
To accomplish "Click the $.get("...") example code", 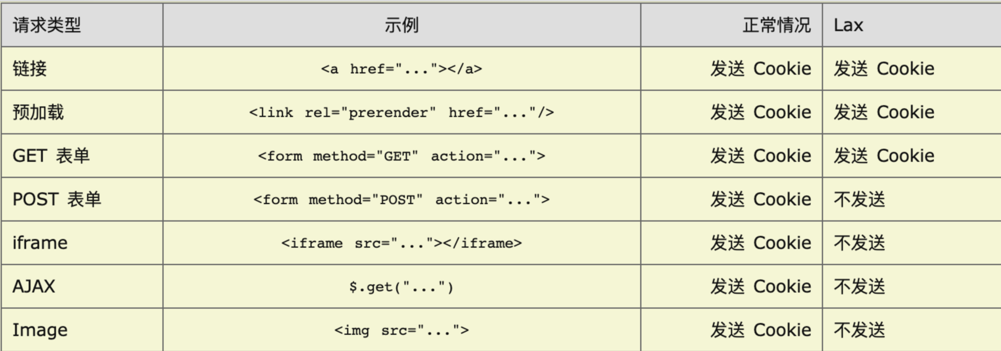I will click(x=401, y=286).
